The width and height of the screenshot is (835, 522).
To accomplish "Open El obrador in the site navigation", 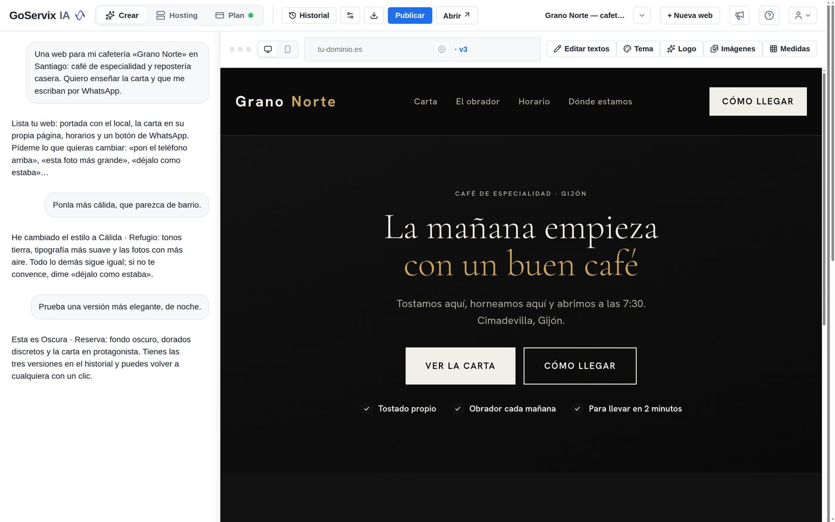I will (478, 101).
